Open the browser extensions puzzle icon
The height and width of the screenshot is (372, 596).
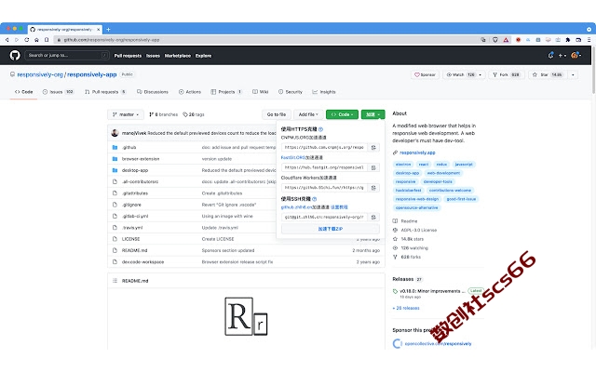pyautogui.click(x=568, y=39)
